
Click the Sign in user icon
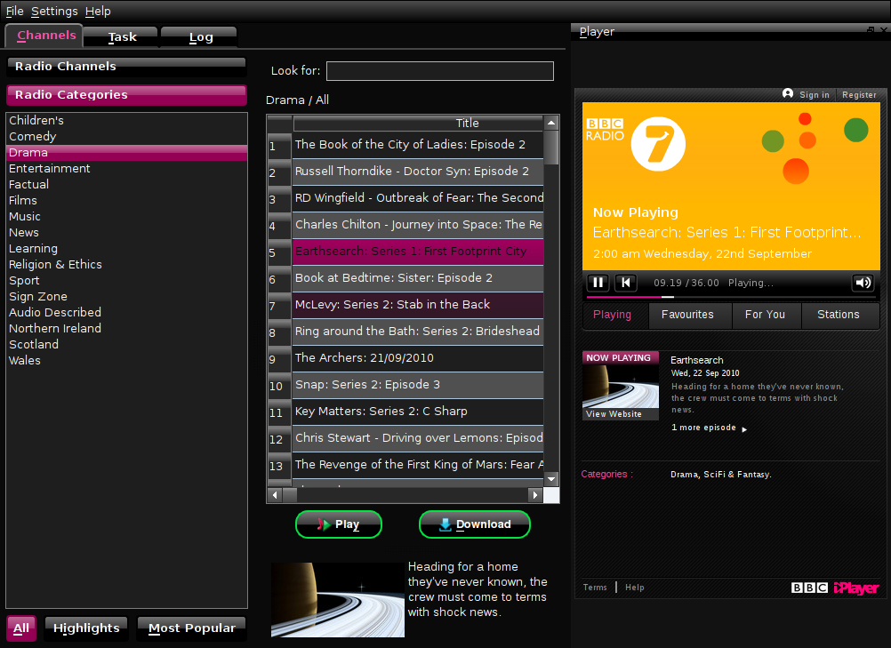coord(788,93)
